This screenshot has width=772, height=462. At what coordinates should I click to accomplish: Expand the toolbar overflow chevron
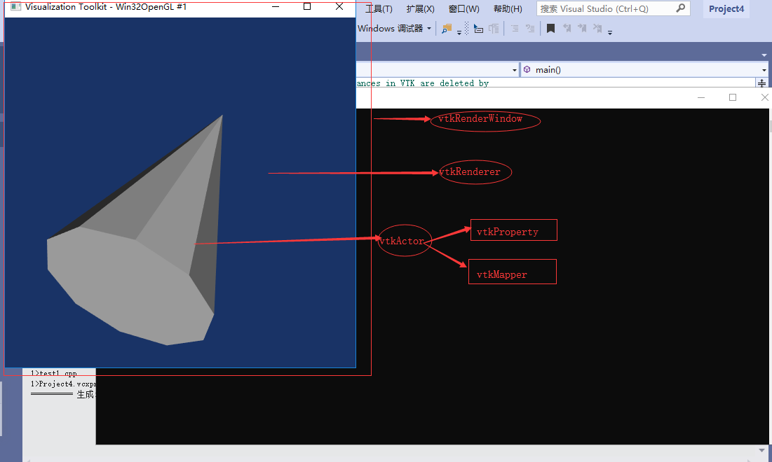click(609, 31)
